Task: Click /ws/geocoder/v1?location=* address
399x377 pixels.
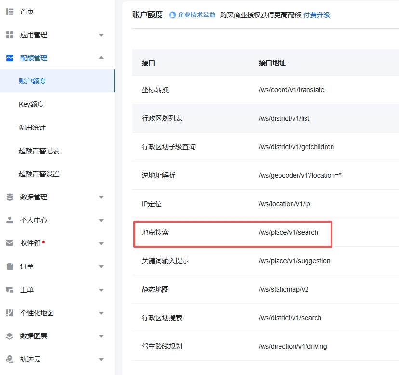Action: 300,175
